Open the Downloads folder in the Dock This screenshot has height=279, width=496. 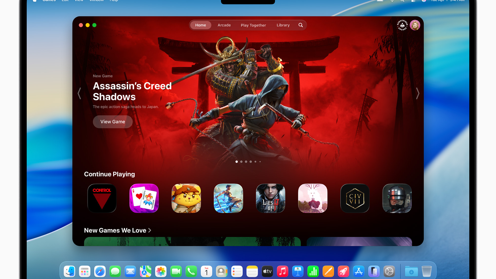[x=411, y=272]
